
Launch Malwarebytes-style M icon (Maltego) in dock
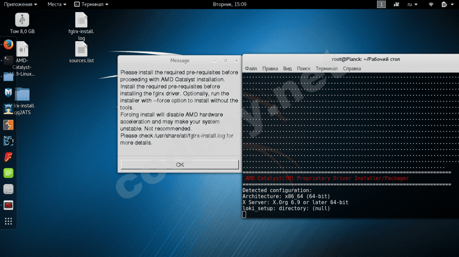pyautogui.click(x=8, y=93)
